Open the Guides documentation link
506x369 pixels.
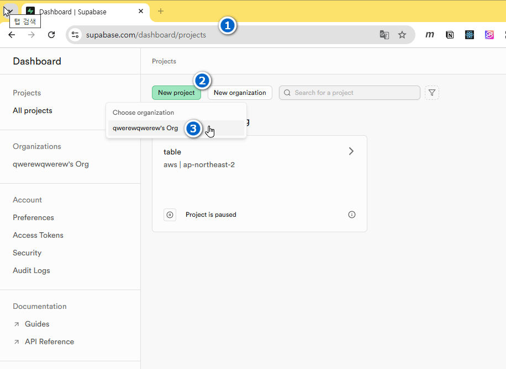pyautogui.click(x=37, y=324)
